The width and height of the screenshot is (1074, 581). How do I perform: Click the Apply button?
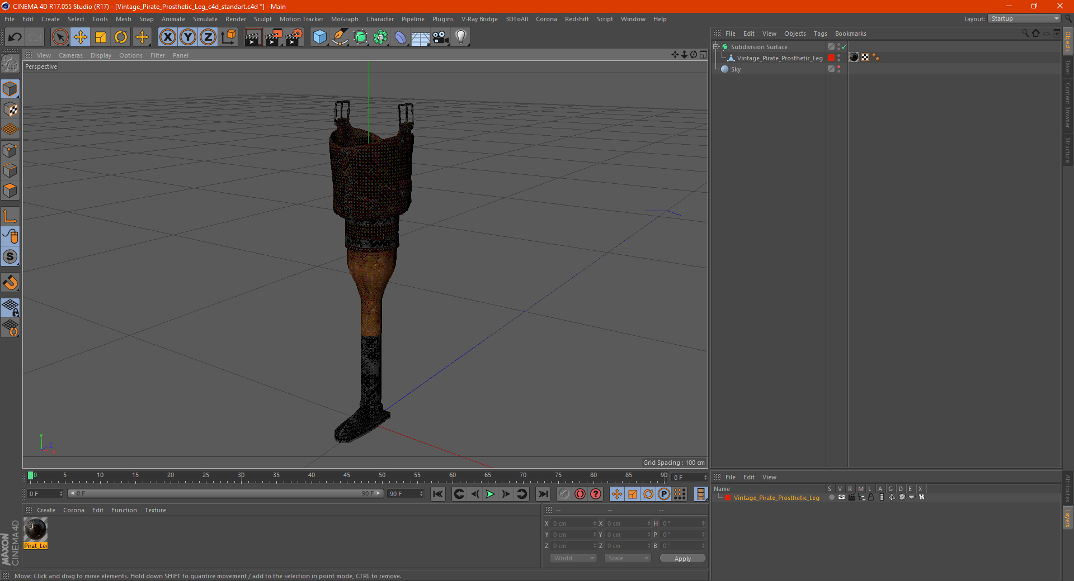682,559
